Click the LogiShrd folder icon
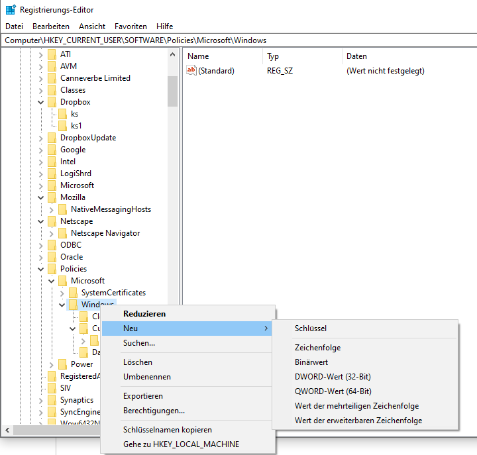 click(52, 174)
